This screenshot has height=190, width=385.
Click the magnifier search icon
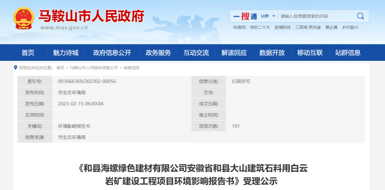pos(360,16)
